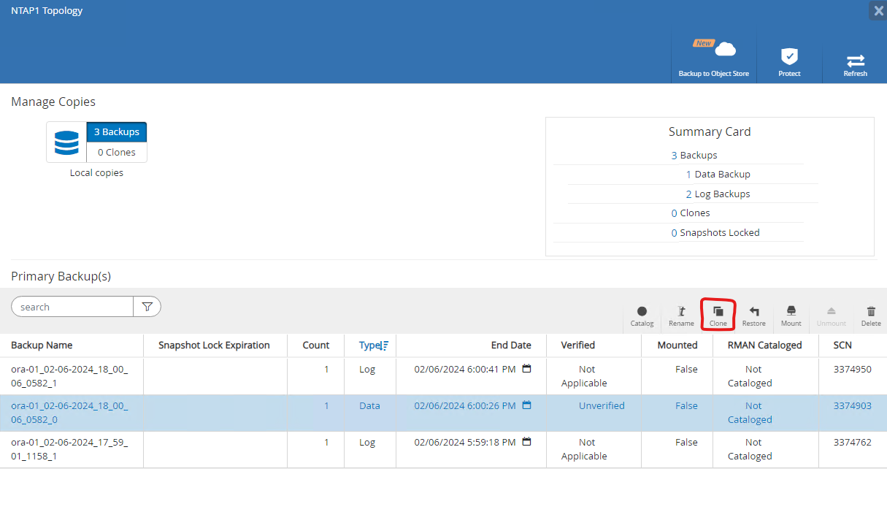Refresh the topology view
Image resolution: width=887 pixels, height=523 pixels.
click(855, 61)
